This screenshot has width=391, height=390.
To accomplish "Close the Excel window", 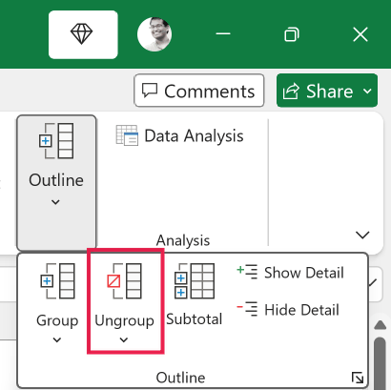I will coord(360,34).
